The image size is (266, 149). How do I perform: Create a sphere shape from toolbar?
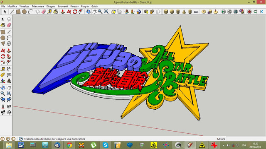[172, 12]
